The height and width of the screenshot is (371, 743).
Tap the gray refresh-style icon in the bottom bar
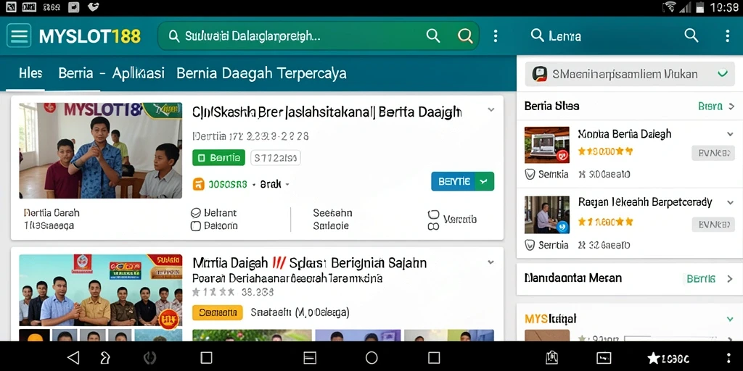pos(149,358)
